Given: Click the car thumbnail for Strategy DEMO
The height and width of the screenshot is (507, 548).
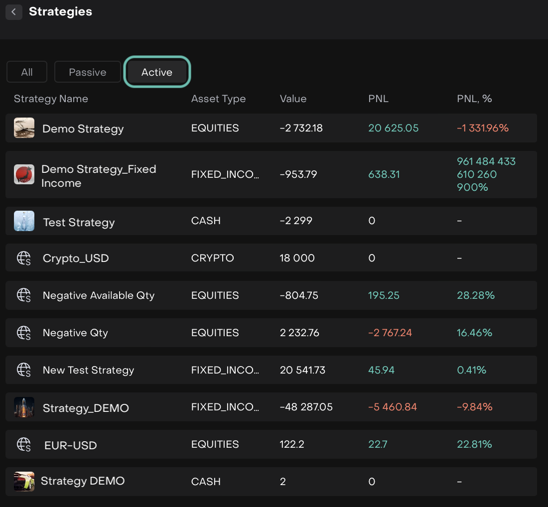Looking at the screenshot, I should [24, 482].
